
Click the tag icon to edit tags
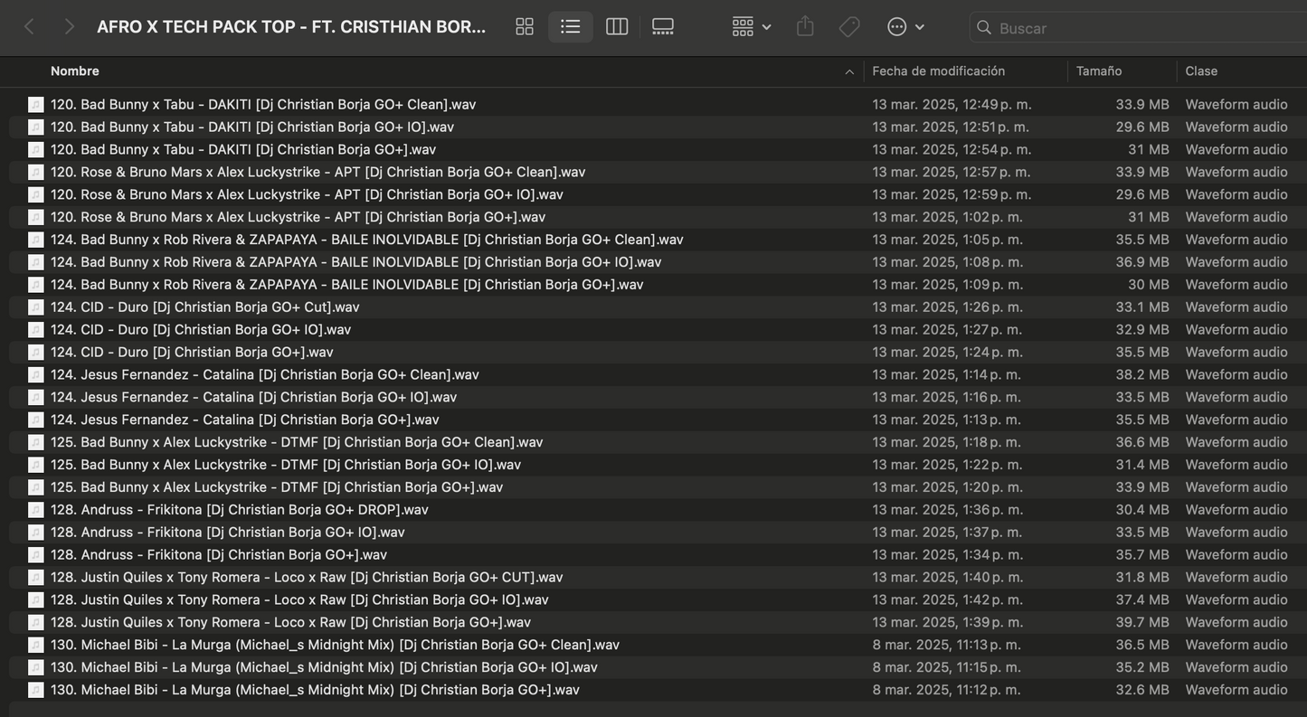point(849,27)
